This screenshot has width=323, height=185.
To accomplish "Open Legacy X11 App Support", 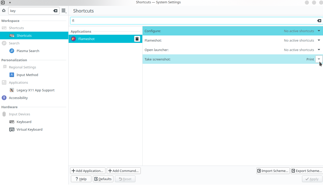I will 35,90.
